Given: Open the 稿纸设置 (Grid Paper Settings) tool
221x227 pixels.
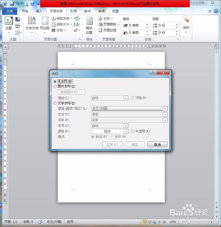Looking at the screenshot, I should tap(89, 25).
